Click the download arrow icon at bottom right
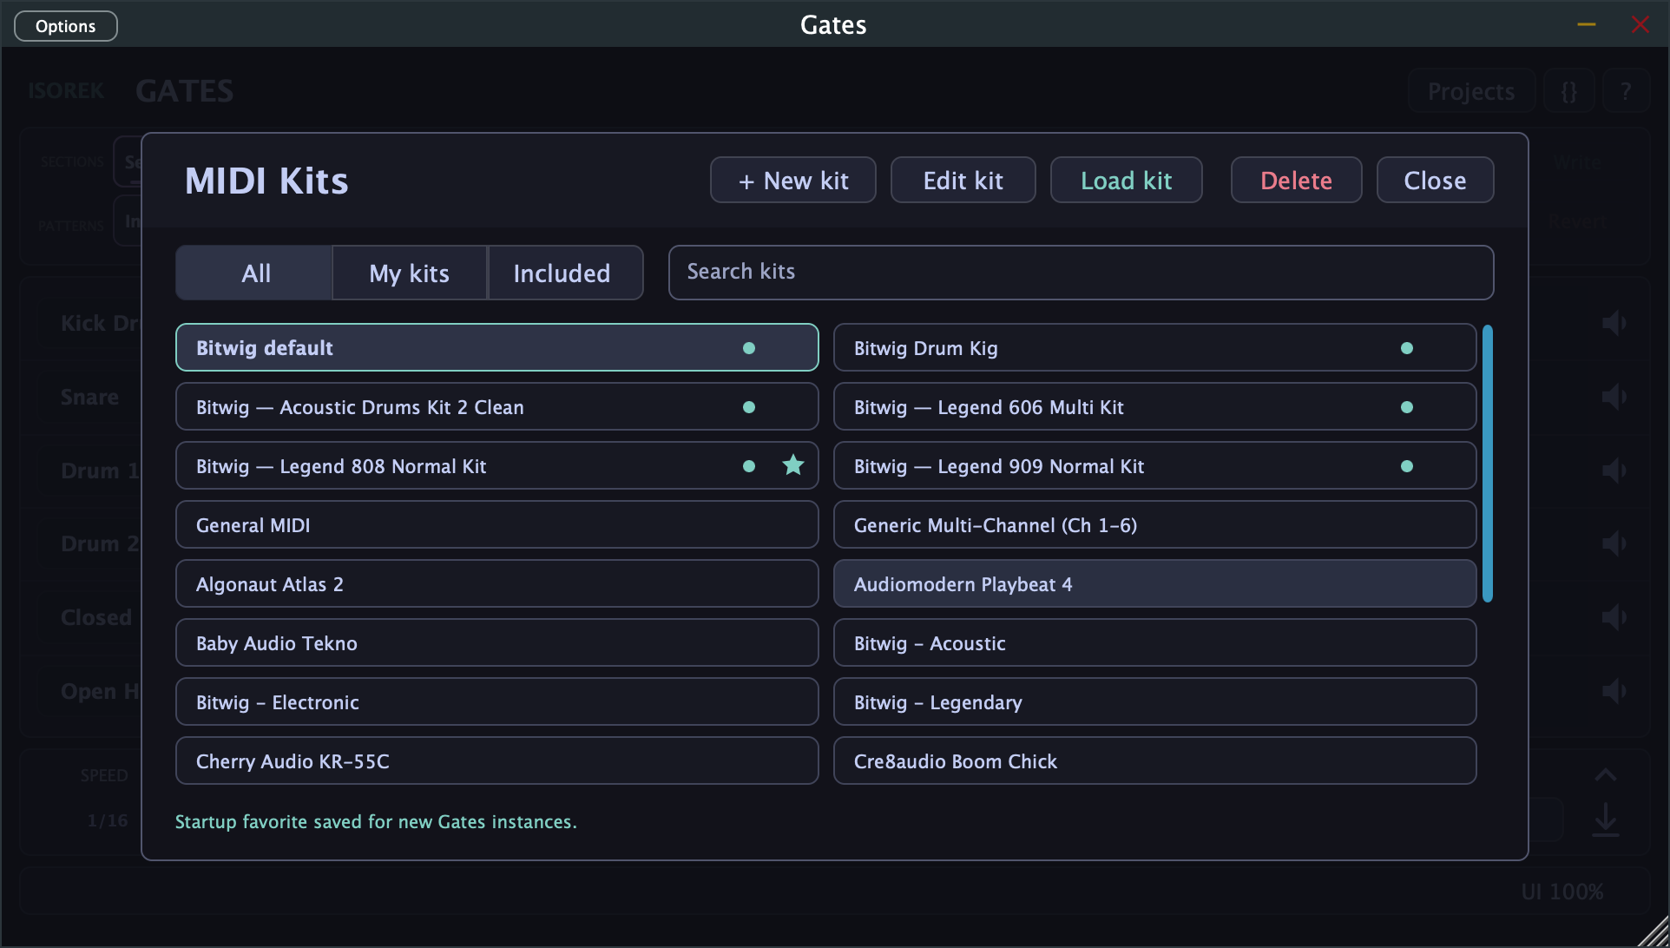Viewport: 1670px width, 948px height. [x=1606, y=820]
